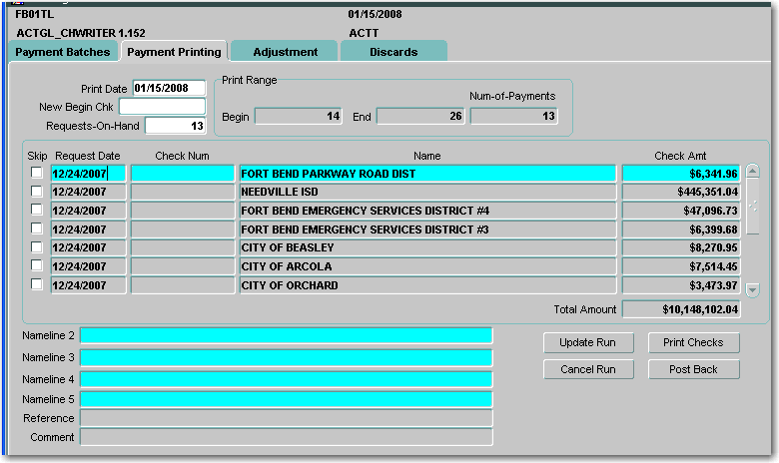Click the Print Checks button
The height and width of the screenshot is (463, 779).
693,342
